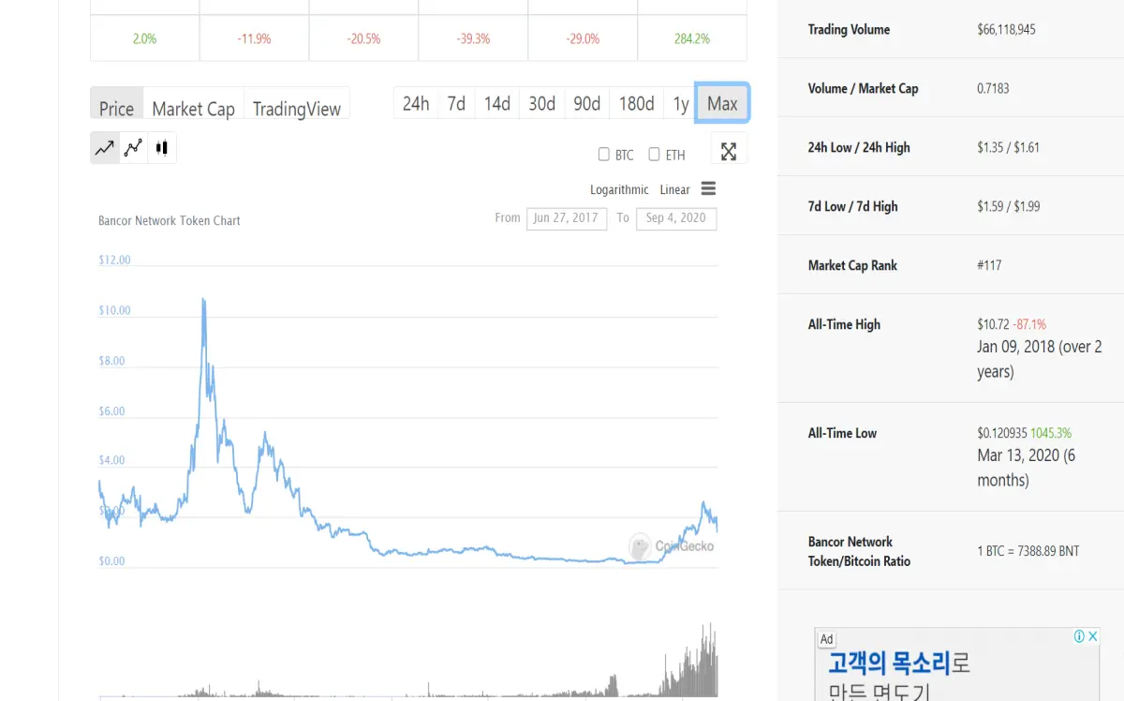1124x701 pixels.
Task: Click the All-Time High $10.72 value
Action: click(993, 324)
